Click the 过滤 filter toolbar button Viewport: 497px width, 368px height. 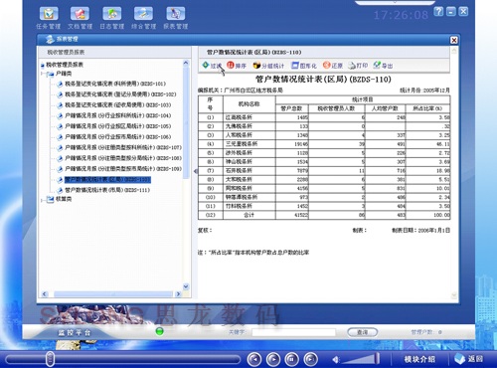(x=212, y=66)
